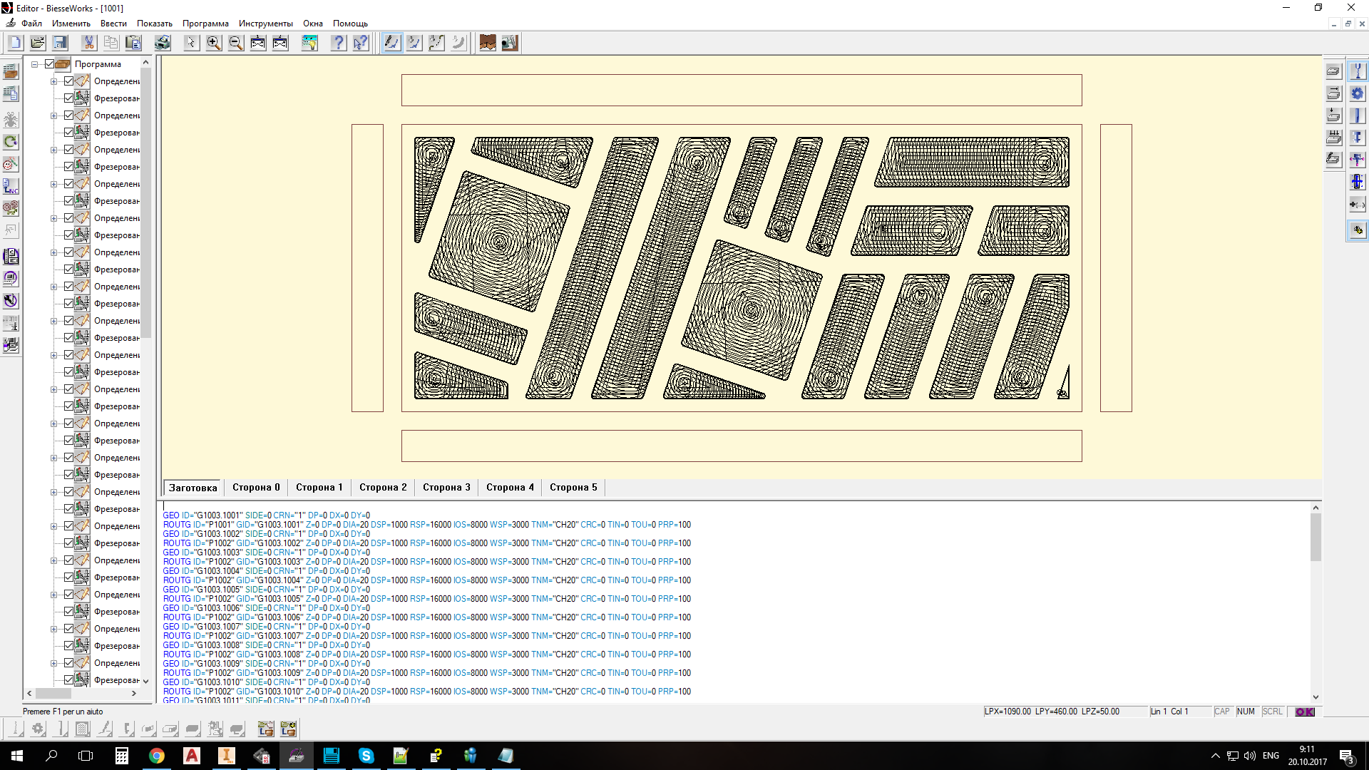Uncheck the Программа root checkbox
This screenshot has width=1369, height=770.
(x=49, y=64)
